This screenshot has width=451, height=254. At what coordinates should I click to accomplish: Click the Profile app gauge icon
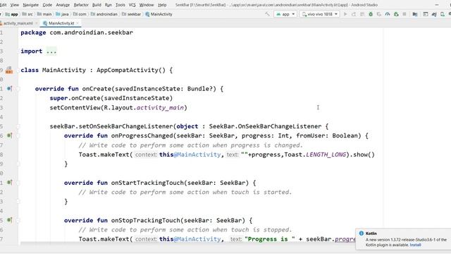[388, 14]
